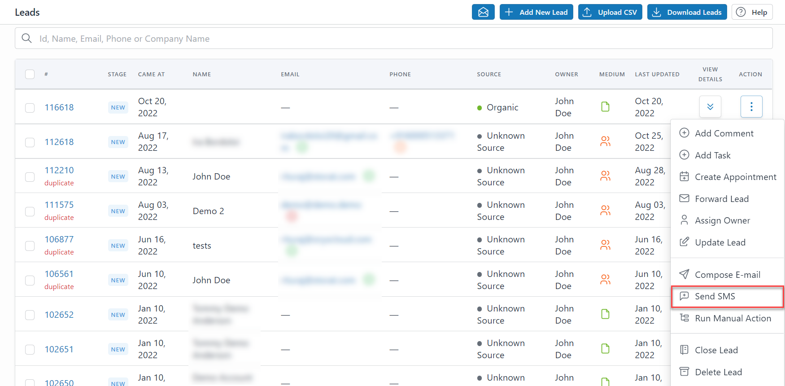This screenshot has height=386, width=785.
Task: Check the box for lead 116618
Action: 30,108
